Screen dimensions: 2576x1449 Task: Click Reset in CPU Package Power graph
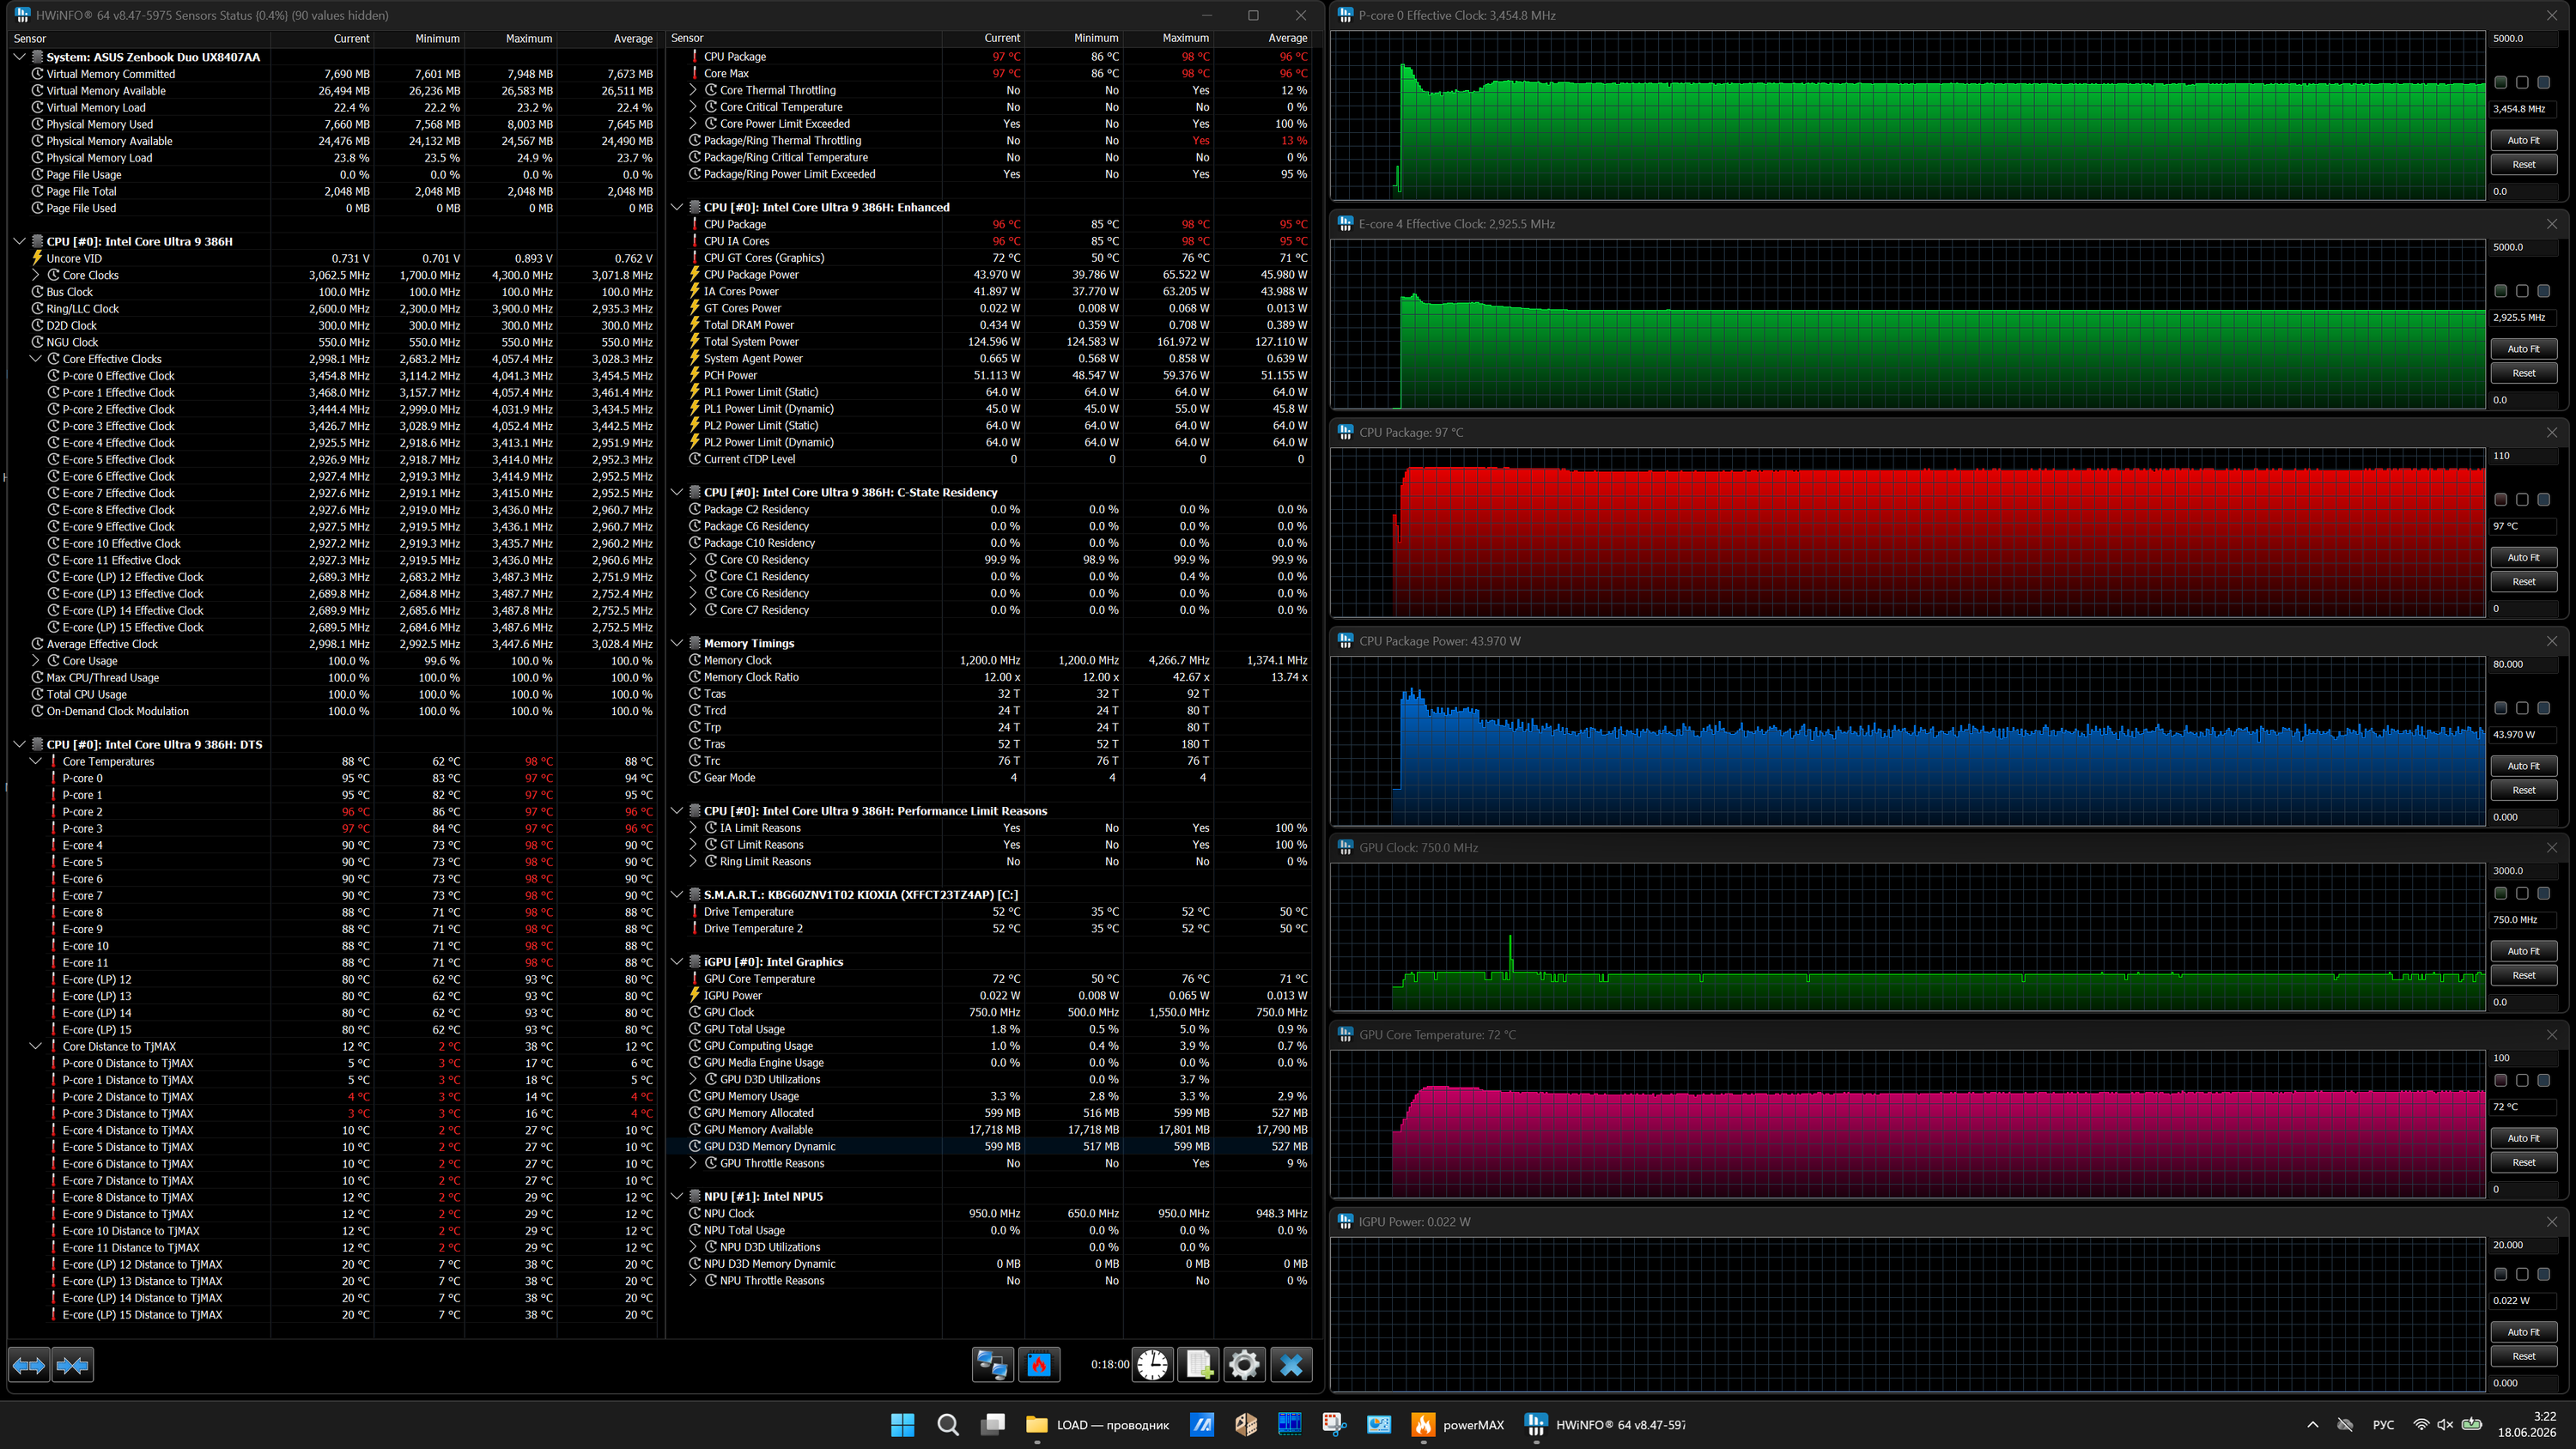click(2523, 790)
